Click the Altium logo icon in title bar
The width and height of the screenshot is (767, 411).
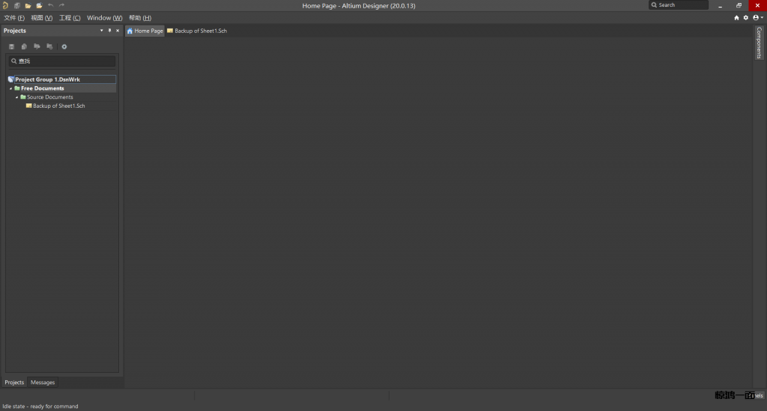[5, 5]
